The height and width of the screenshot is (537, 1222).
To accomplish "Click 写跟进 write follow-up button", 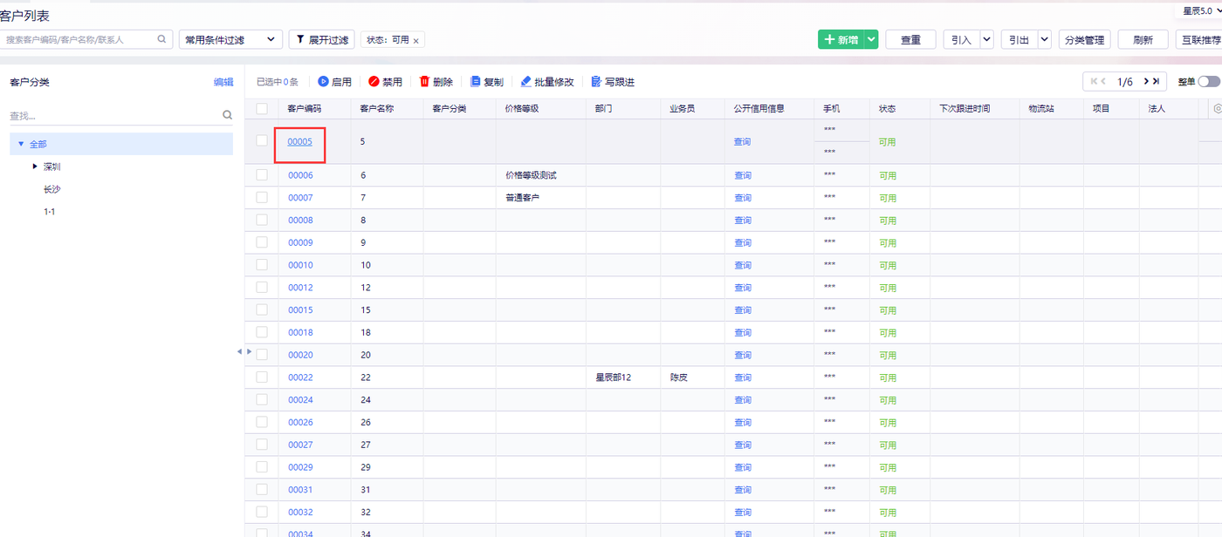I will [x=613, y=82].
